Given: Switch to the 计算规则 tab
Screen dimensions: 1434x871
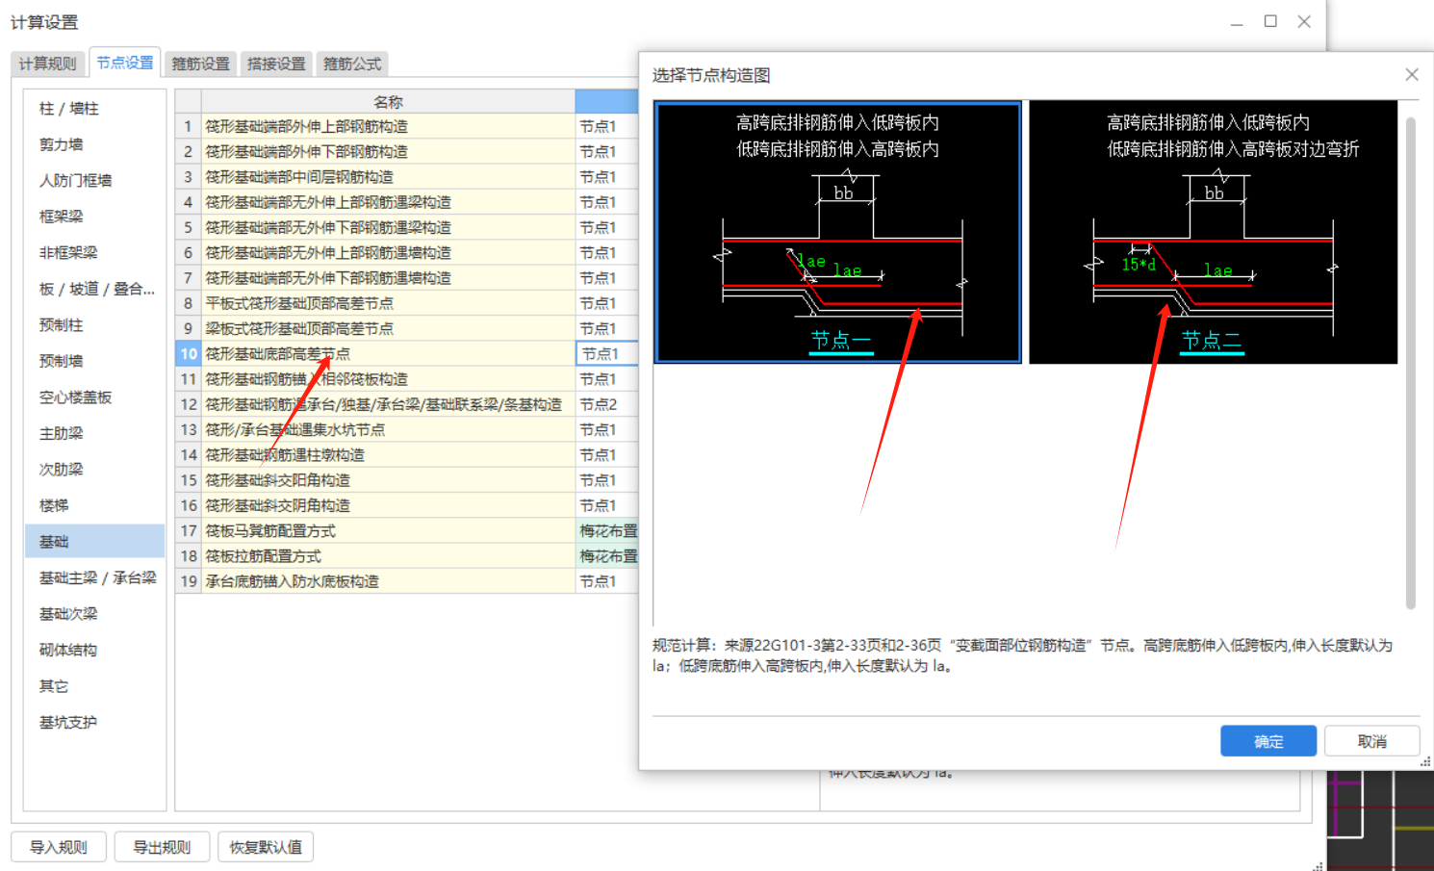Looking at the screenshot, I should [x=47, y=64].
